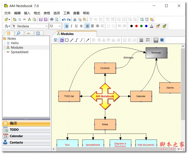Choose the pointer selection tool in diagram toolbar
The image size is (188, 154).
click(x=62, y=40)
